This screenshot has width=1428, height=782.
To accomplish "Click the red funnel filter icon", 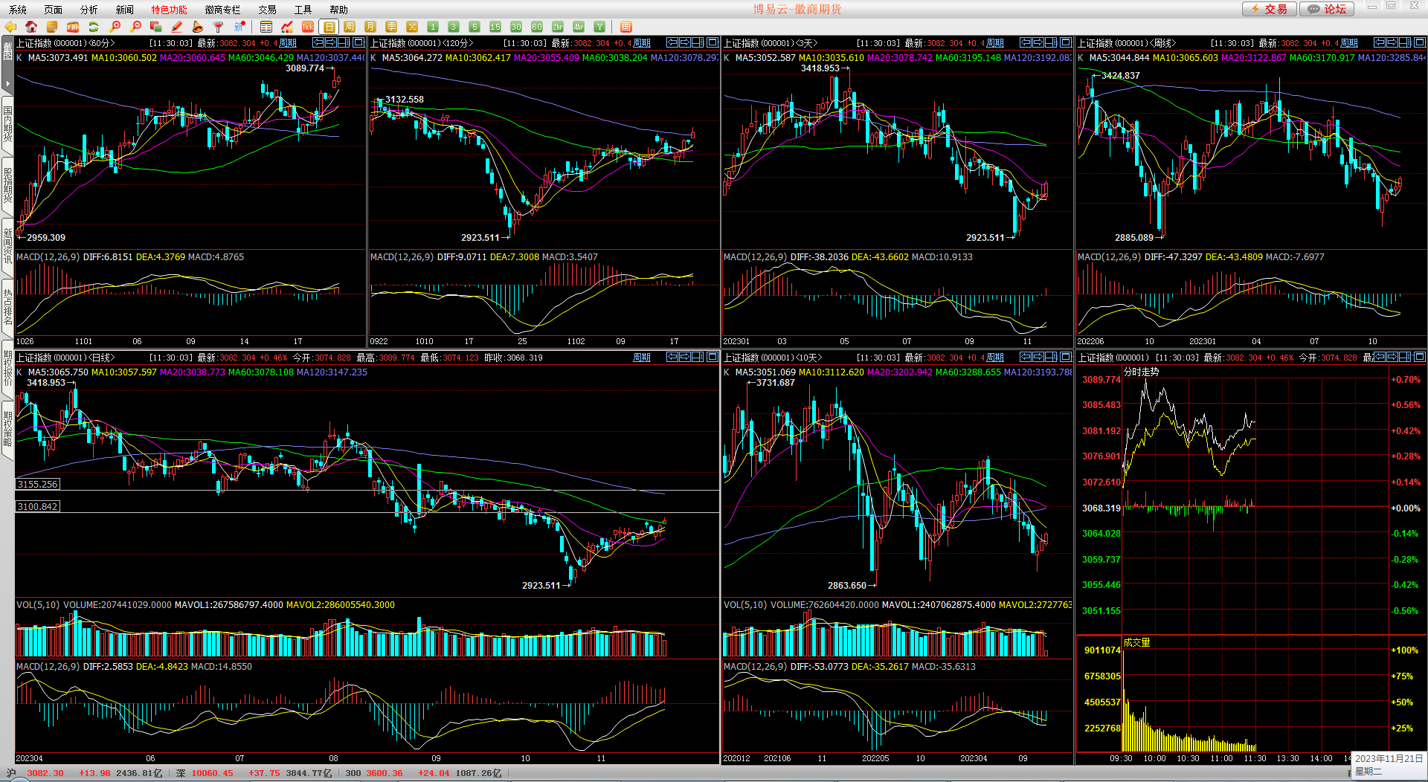I will click(219, 27).
